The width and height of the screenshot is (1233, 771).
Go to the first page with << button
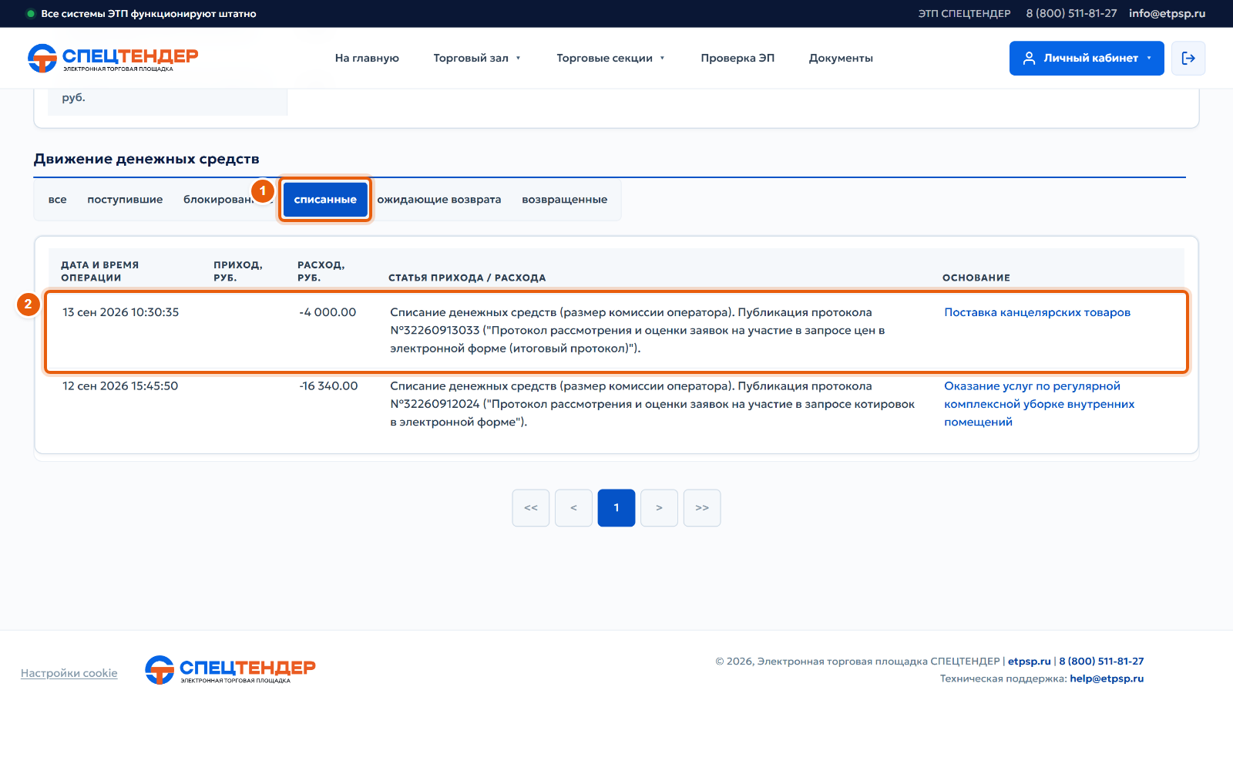pyautogui.click(x=531, y=508)
